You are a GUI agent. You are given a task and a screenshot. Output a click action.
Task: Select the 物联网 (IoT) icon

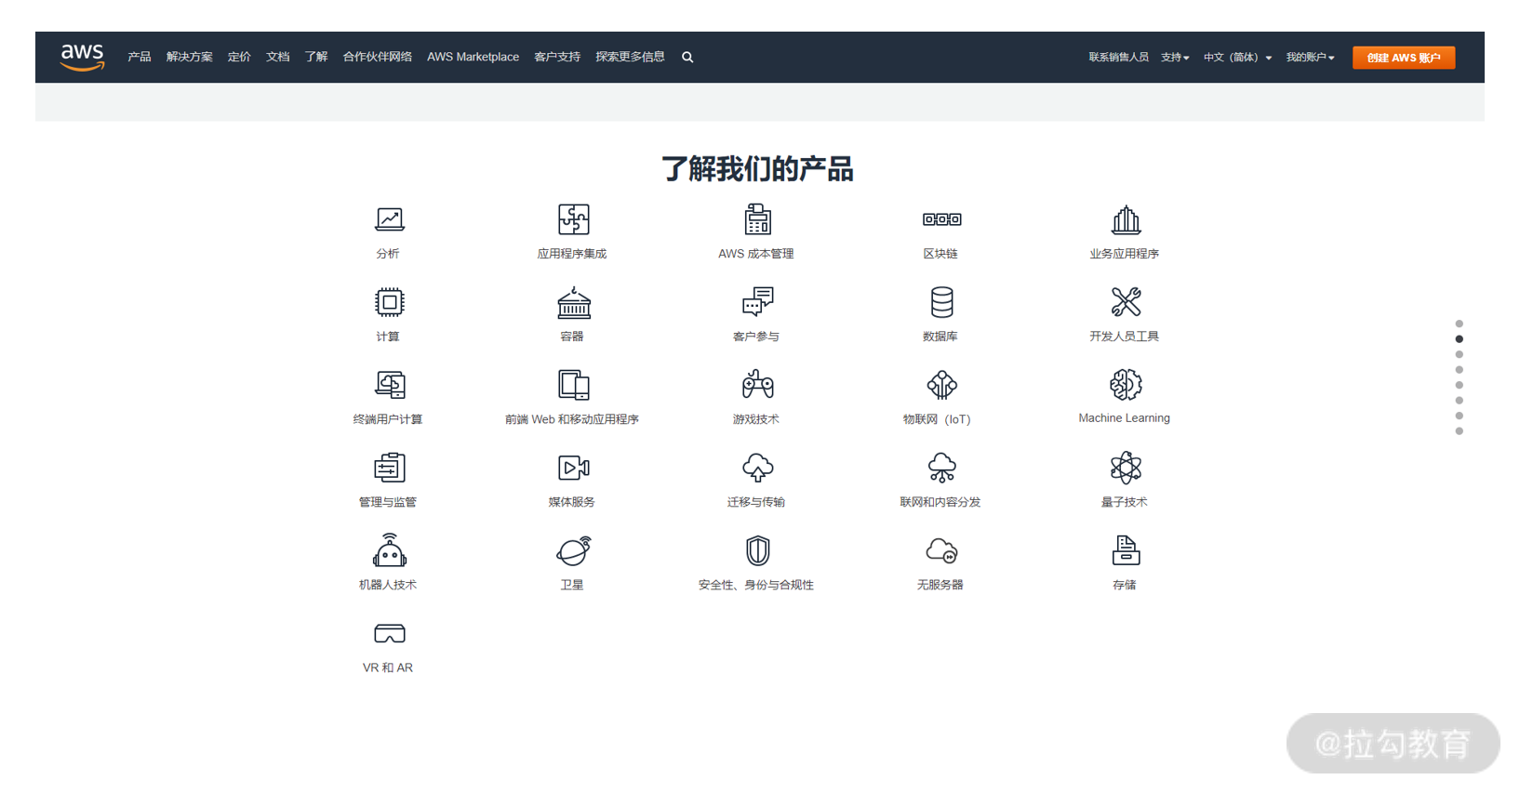[x=941, y=385]
